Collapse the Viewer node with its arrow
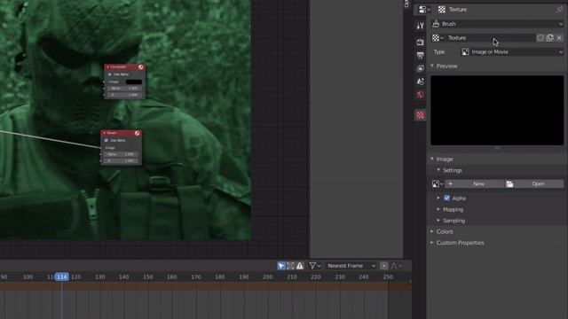This screenshot has width=568, height=319. pyautogui.click(x=105, y=133)
